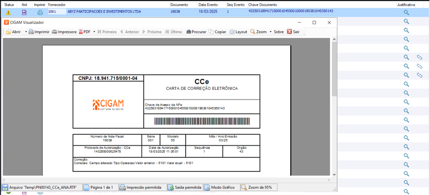Click the Xml column header
Image resolution: width=430 pixels, height=195 pixels.
pos(24,5)
